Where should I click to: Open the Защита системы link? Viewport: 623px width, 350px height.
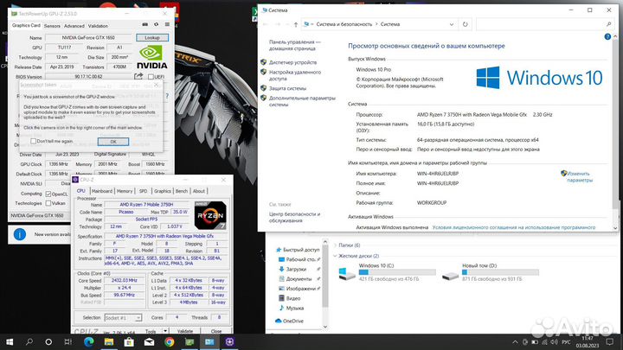click(287, 88)
